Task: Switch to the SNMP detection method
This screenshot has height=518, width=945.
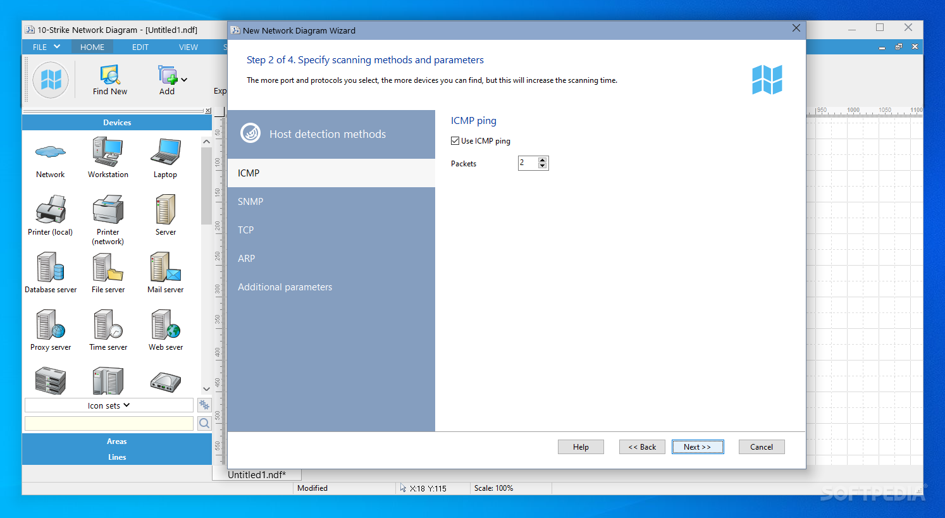Action: pos(331,201)
